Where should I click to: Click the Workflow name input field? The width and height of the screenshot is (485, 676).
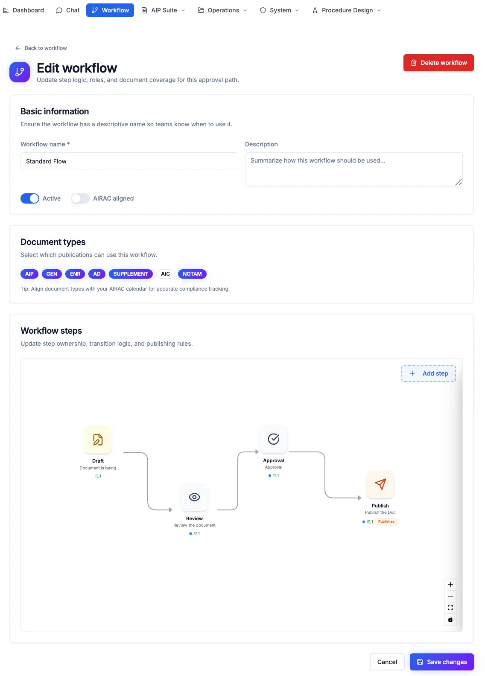129,161
